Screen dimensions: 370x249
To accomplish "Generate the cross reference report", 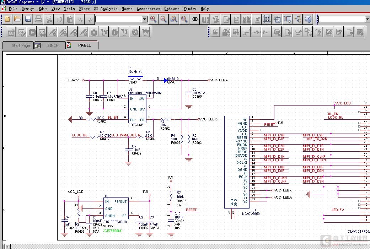I will tap(247, 19).
